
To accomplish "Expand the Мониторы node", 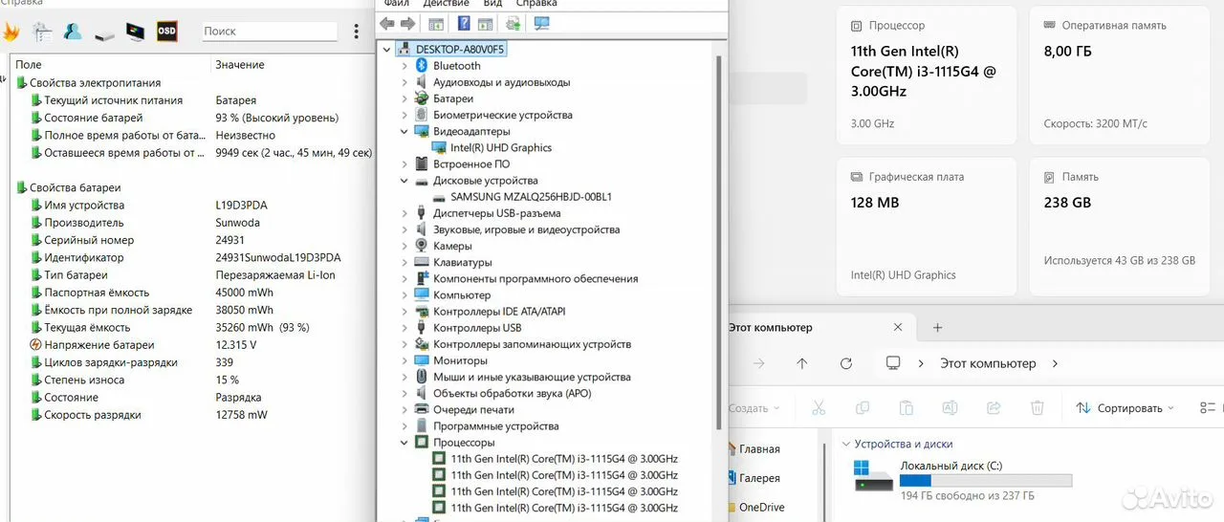I will pyautogui.click(x=404, y=360).
